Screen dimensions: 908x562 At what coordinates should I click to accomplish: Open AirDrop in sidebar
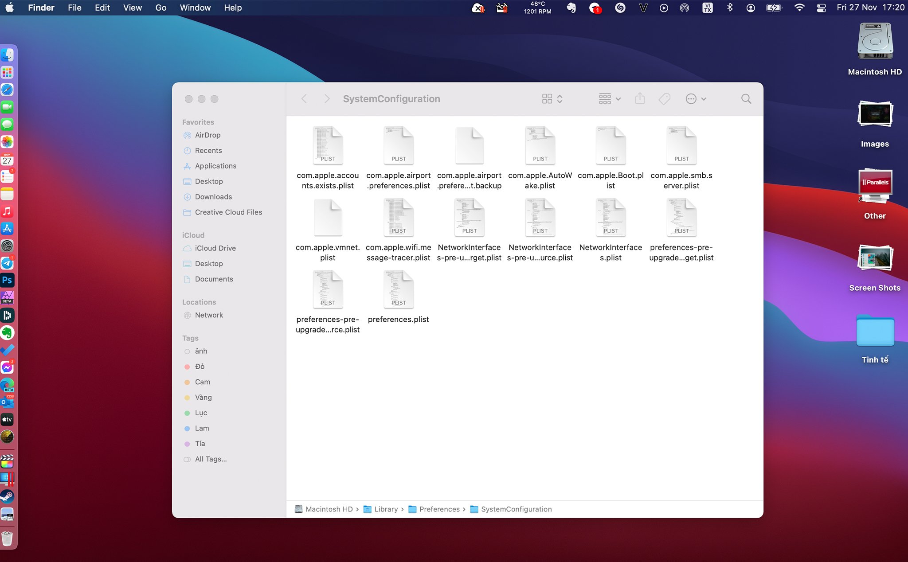click(207, 135)
